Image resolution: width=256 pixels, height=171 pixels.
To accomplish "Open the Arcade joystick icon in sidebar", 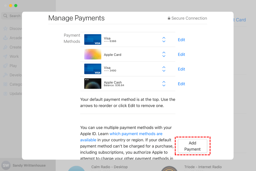I will 5,38.
